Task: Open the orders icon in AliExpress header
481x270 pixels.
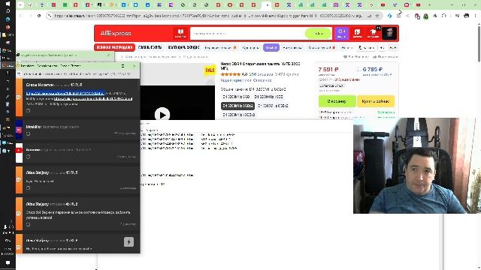Action: point(357,33)
